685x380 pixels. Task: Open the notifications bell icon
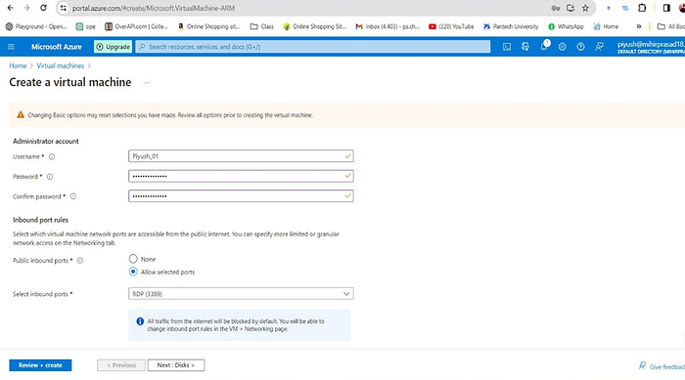544,46
